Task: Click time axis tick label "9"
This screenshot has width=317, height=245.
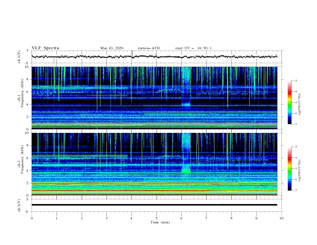Action: (256, 218)
